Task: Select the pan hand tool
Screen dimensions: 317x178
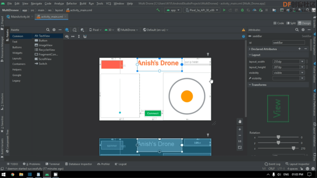Action: tap(240, 122)
